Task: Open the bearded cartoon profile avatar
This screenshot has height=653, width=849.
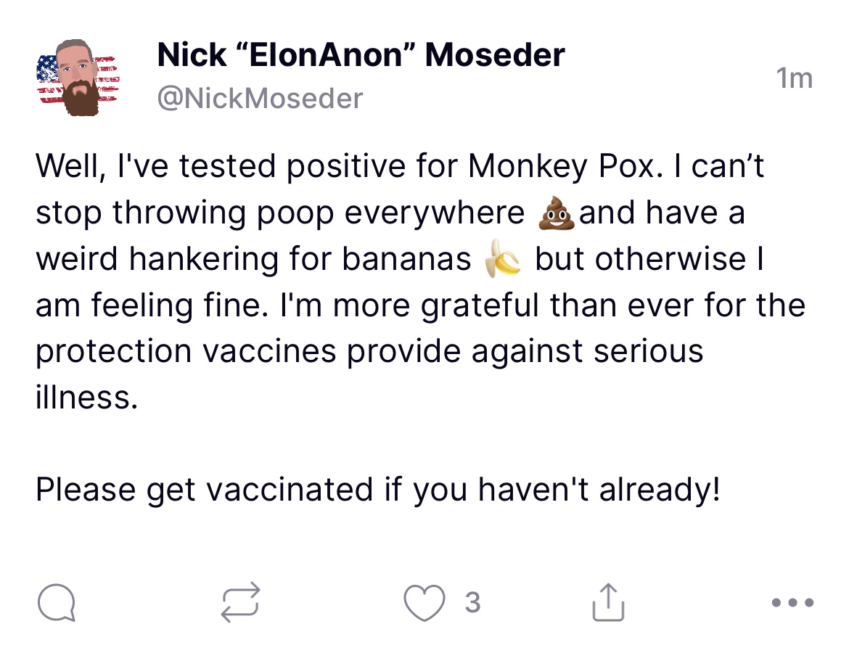Action: click(76, 77)
